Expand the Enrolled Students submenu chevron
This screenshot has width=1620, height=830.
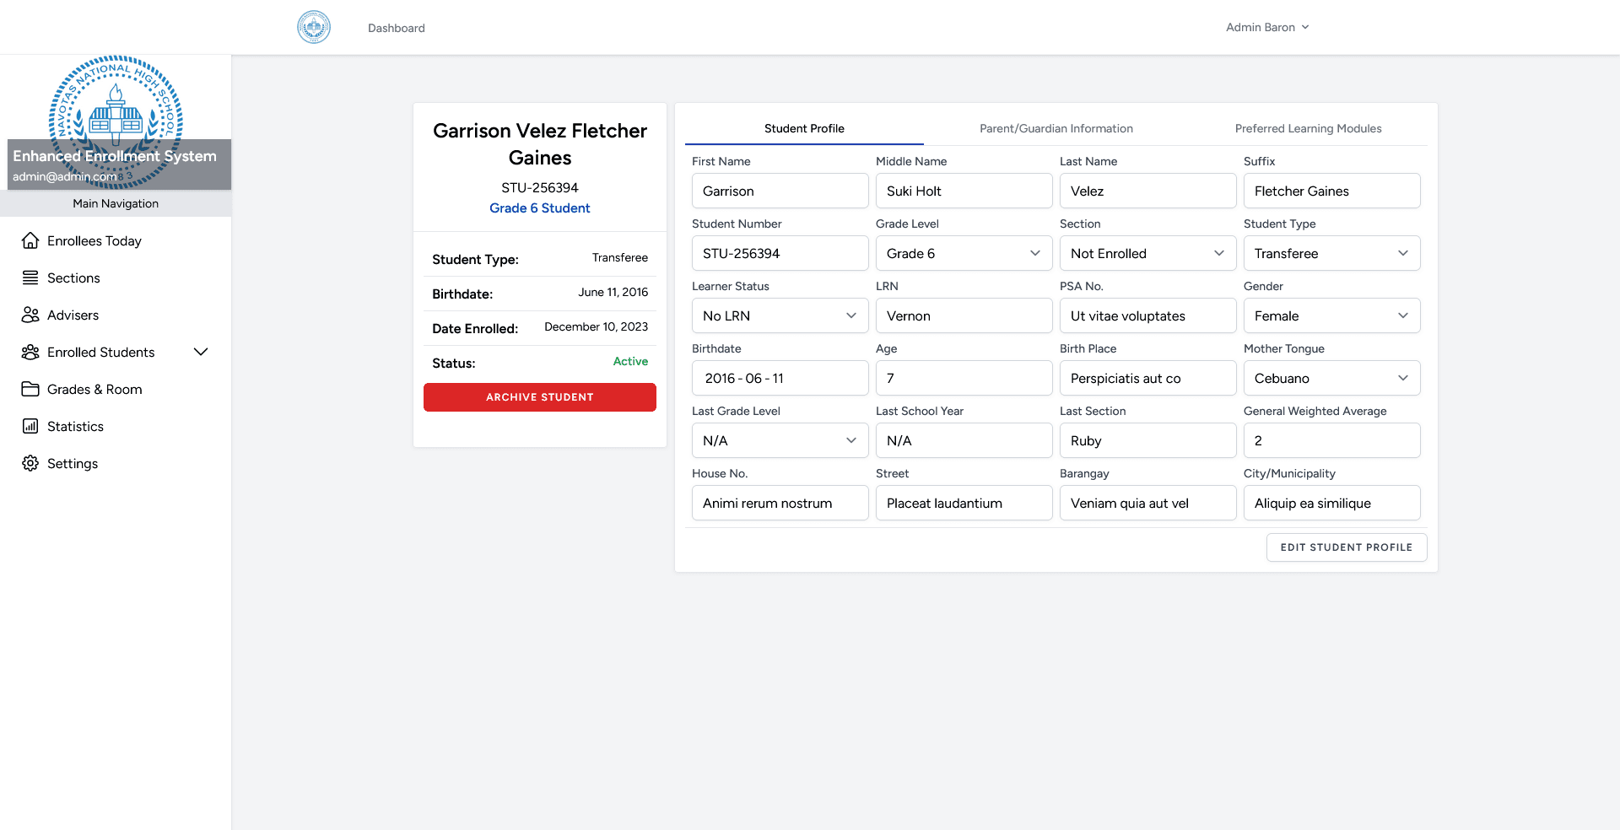pyautogui.click(x=201, y=352)
